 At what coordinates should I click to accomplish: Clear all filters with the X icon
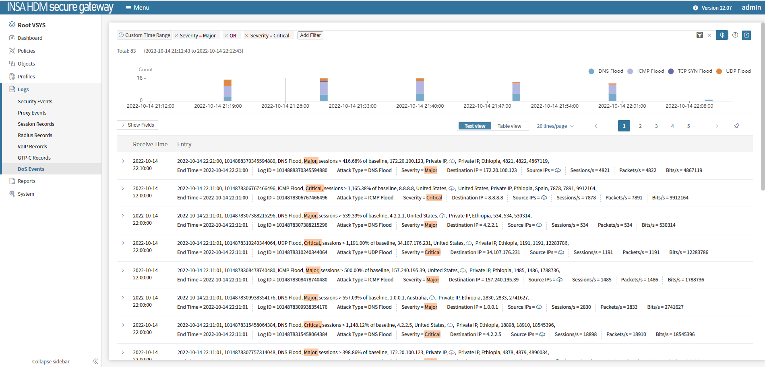point(709,35)
